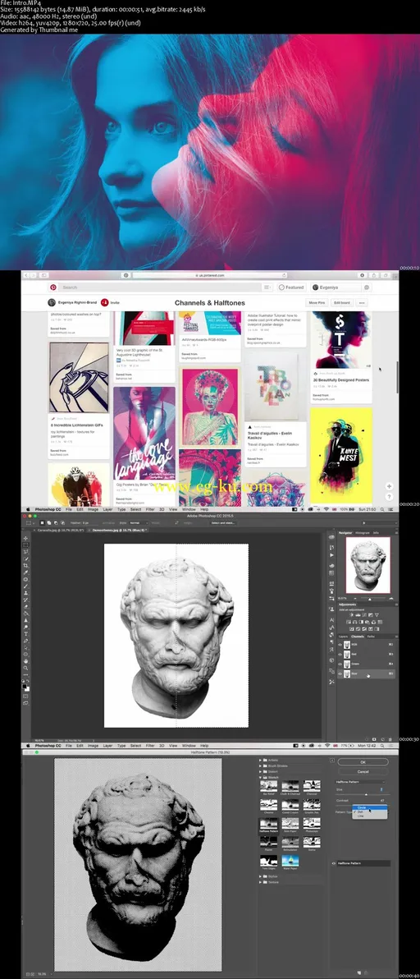Toggle visibility eye of RGB channel

[x=340, y=645]
